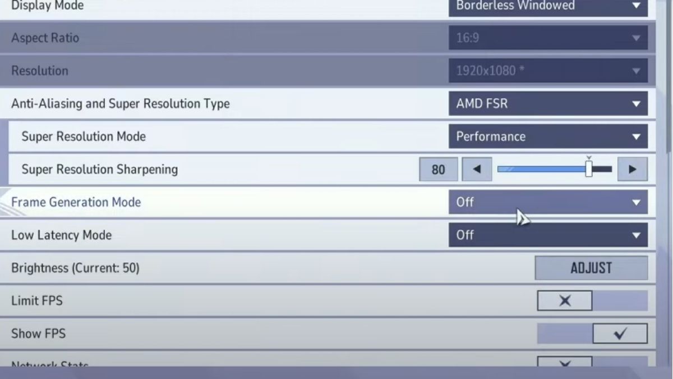Select the Low Latency Mode label
Viewport: 673px width, 379px height.
(61, 235)
